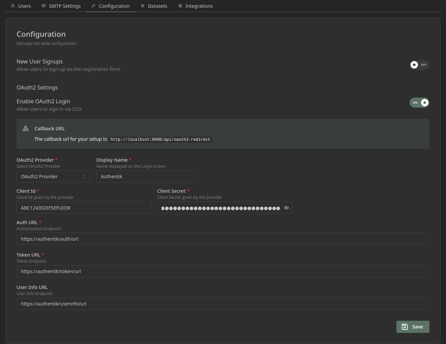This screenshot has width=446, height=344.
Task: Click the 'Manage site wide configuration' subtitle
Action: tap(47, 44)
